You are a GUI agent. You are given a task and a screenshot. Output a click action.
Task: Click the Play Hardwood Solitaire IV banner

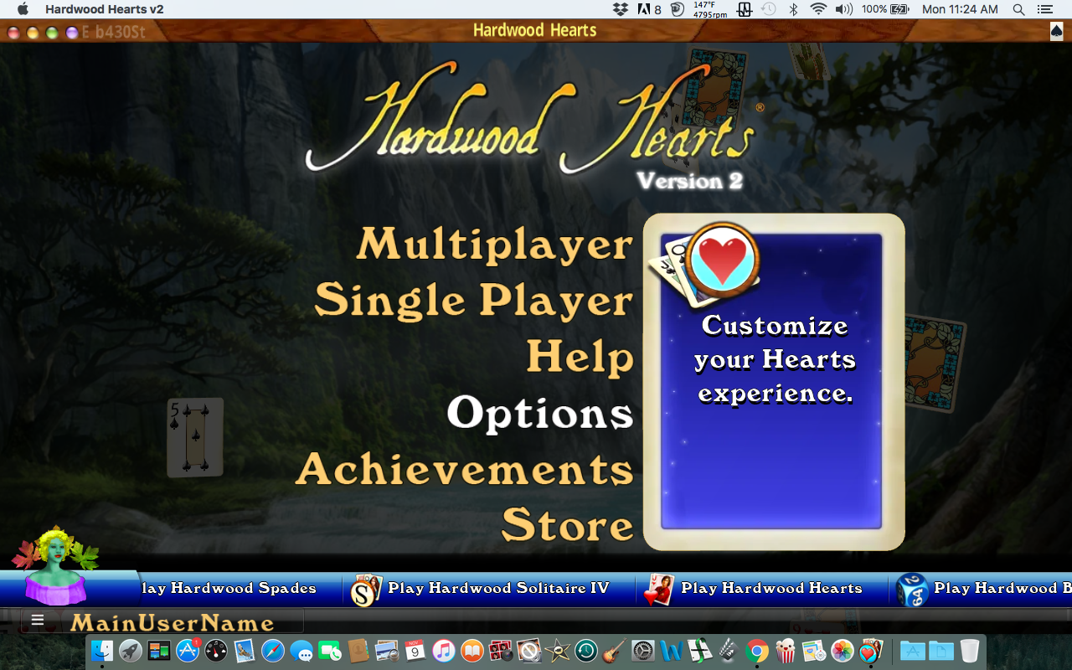498,588
